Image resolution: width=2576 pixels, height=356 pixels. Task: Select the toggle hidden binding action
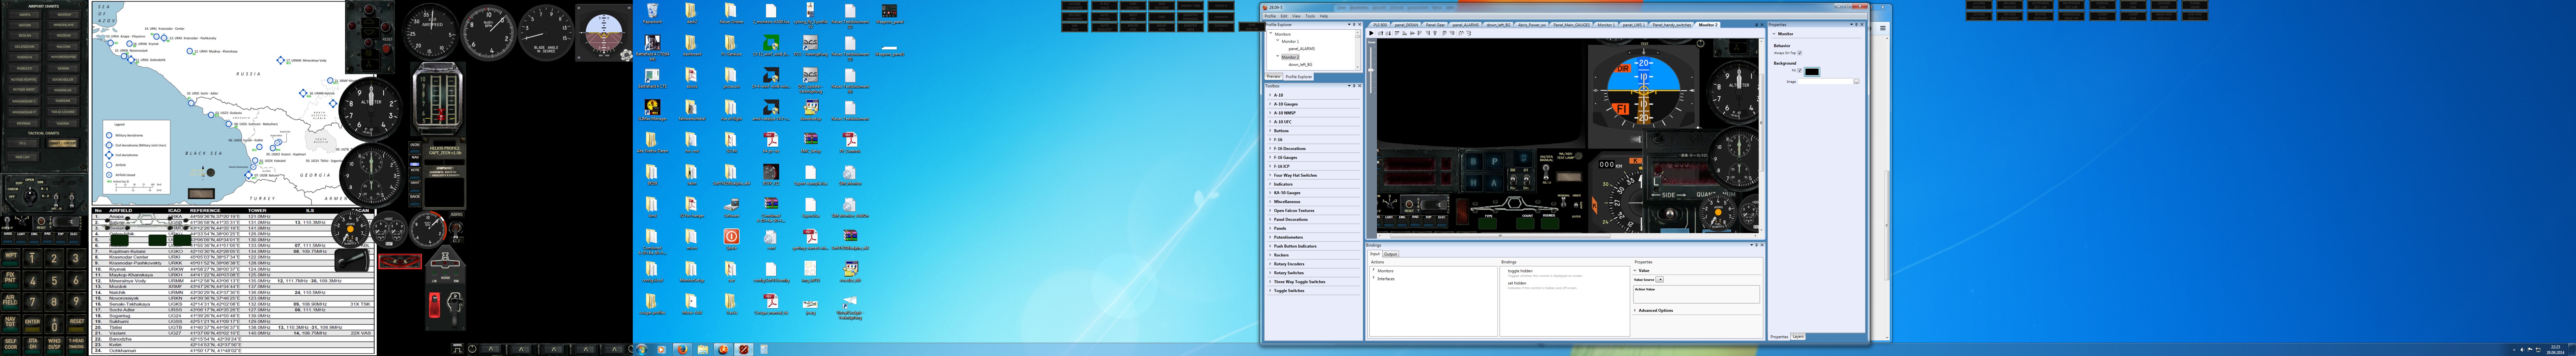[1520, 271]
